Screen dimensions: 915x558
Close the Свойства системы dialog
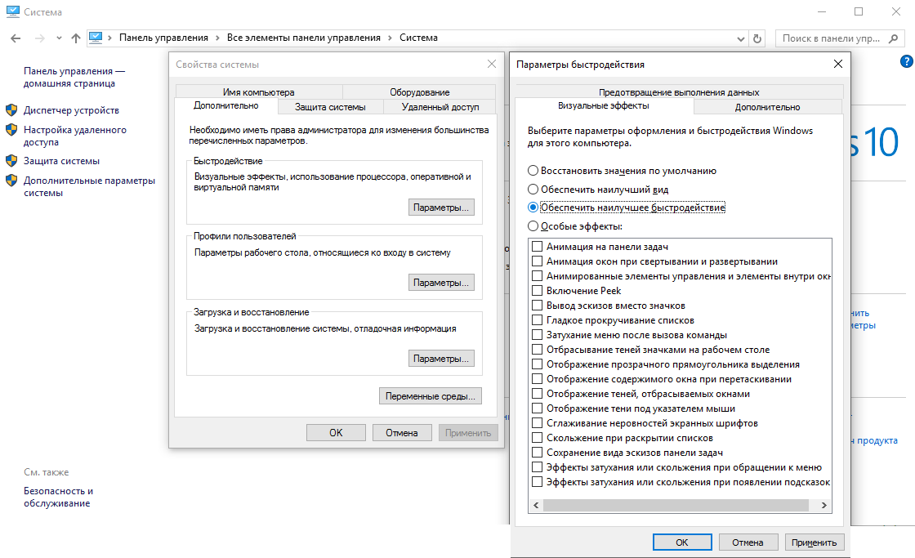(x=491, y=65)
